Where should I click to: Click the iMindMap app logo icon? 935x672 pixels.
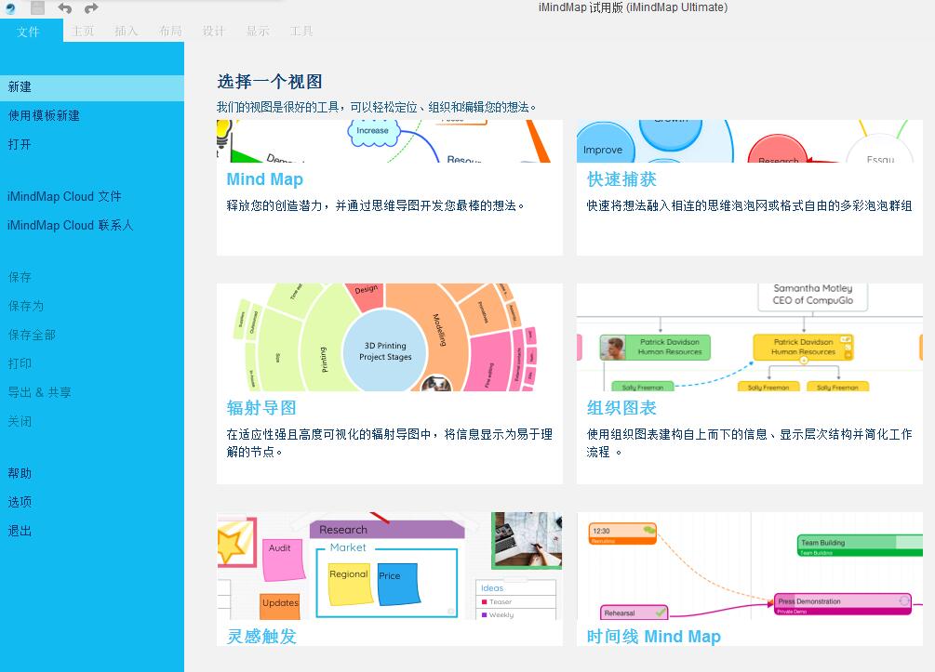tap(11, 8)
